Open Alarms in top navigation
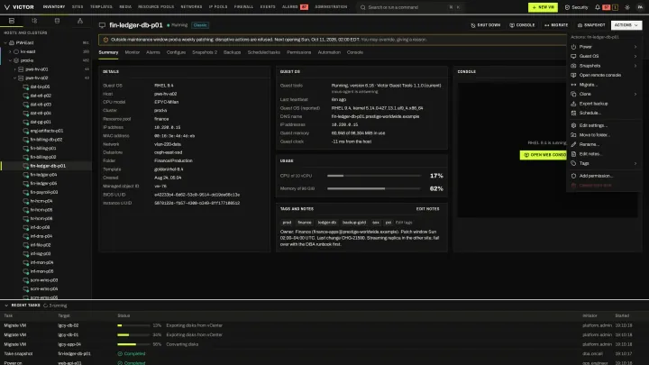This screenshot has width=649, height=365. point(295,7)
